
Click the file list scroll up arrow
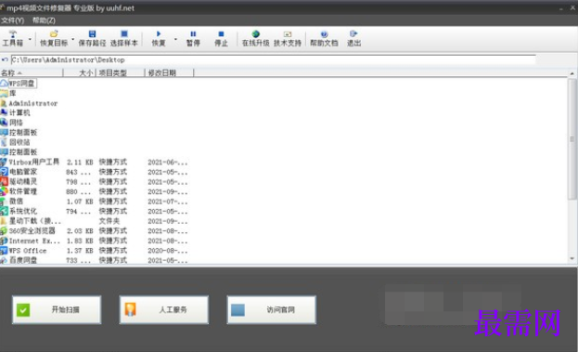click(572, 73)
